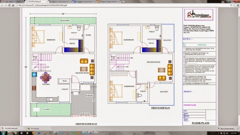This screenshot has width=240, height=135.
Task: Click the GROUND FLOOR PLAN title text
Action: tap(86, 124)
